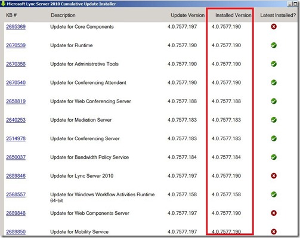The width and height of the screenshot is (300, 238).
Task: Click installed version 4.0.7577.190 for Core Components
Action: pos(226,27)
